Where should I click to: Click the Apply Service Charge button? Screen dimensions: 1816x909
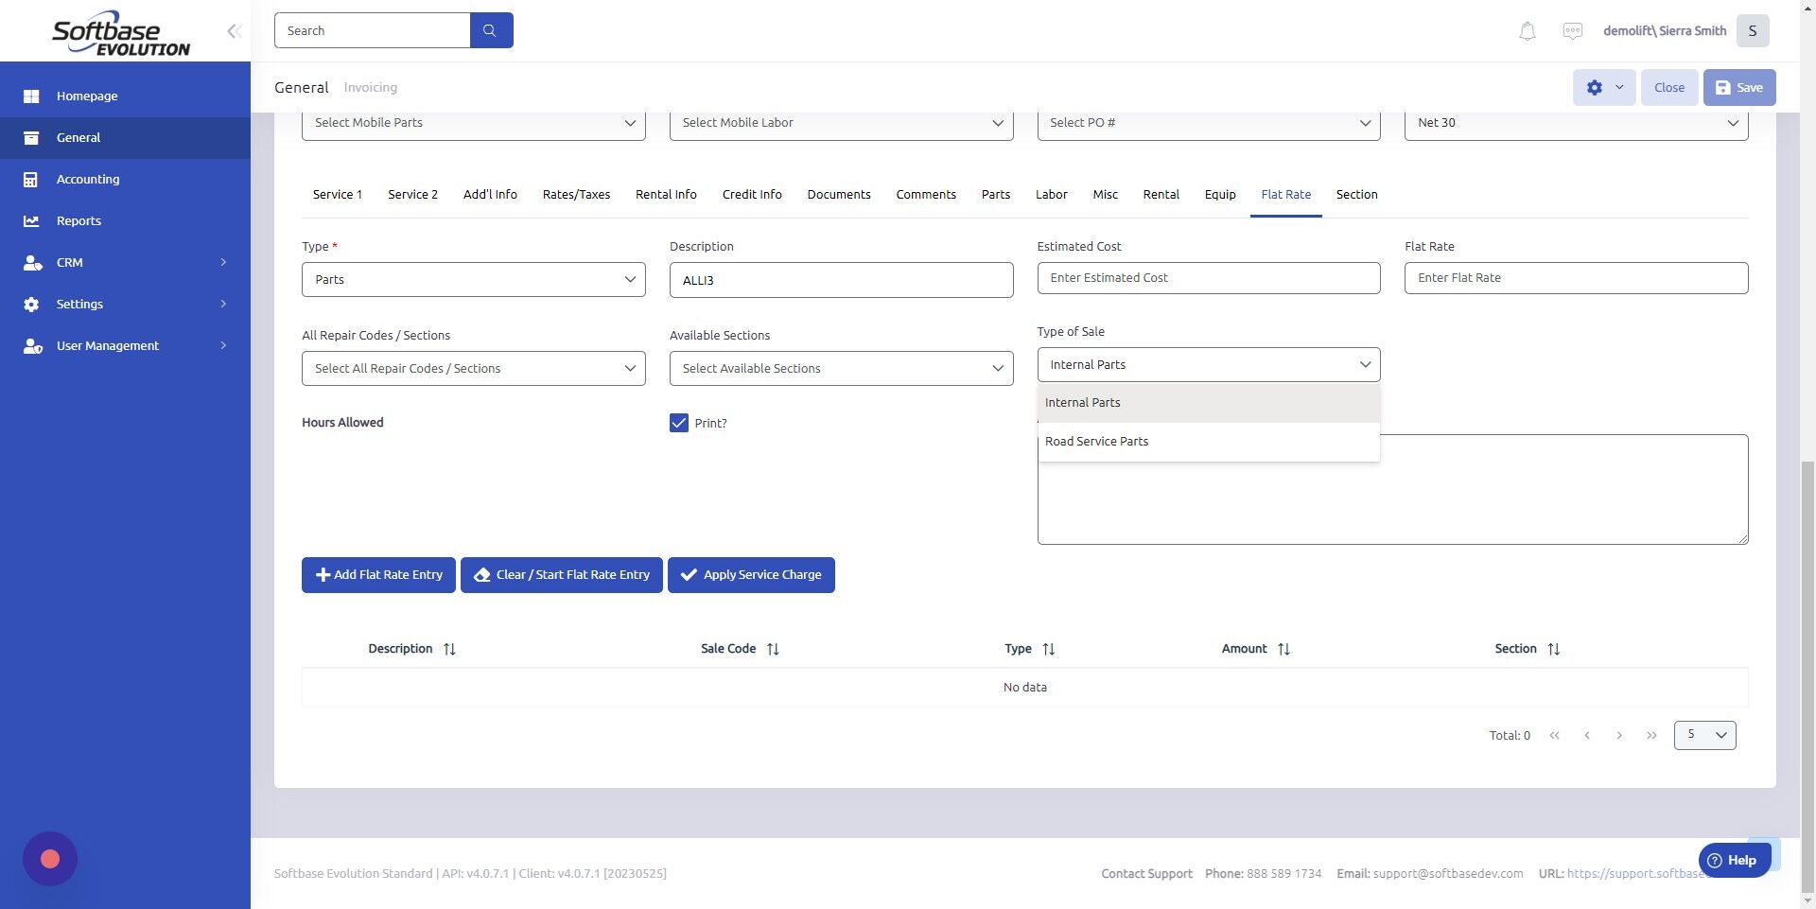point(751,574)
